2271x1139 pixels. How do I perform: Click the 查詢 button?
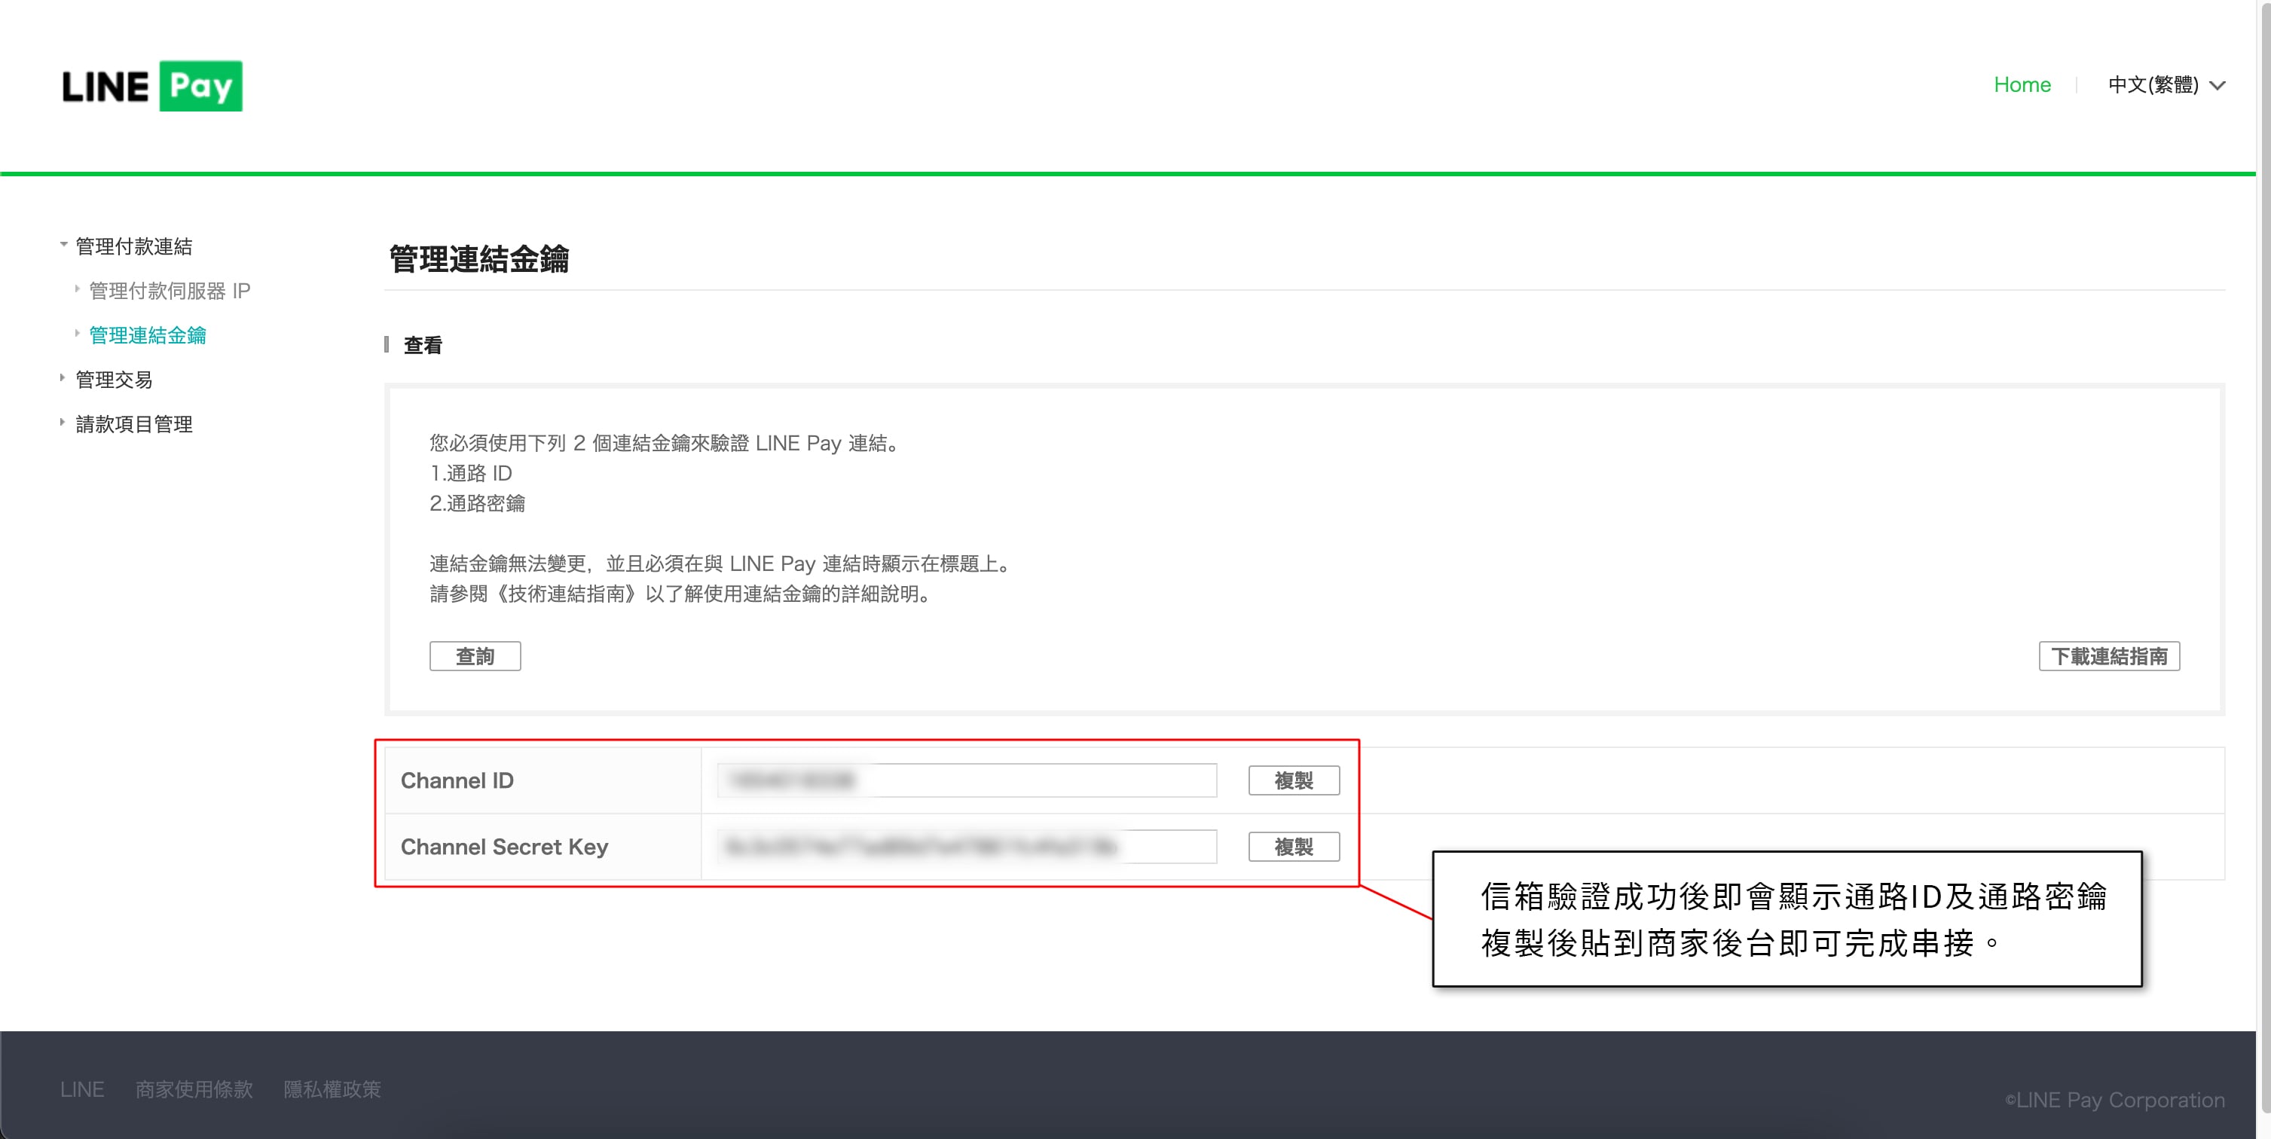(475, 656)
